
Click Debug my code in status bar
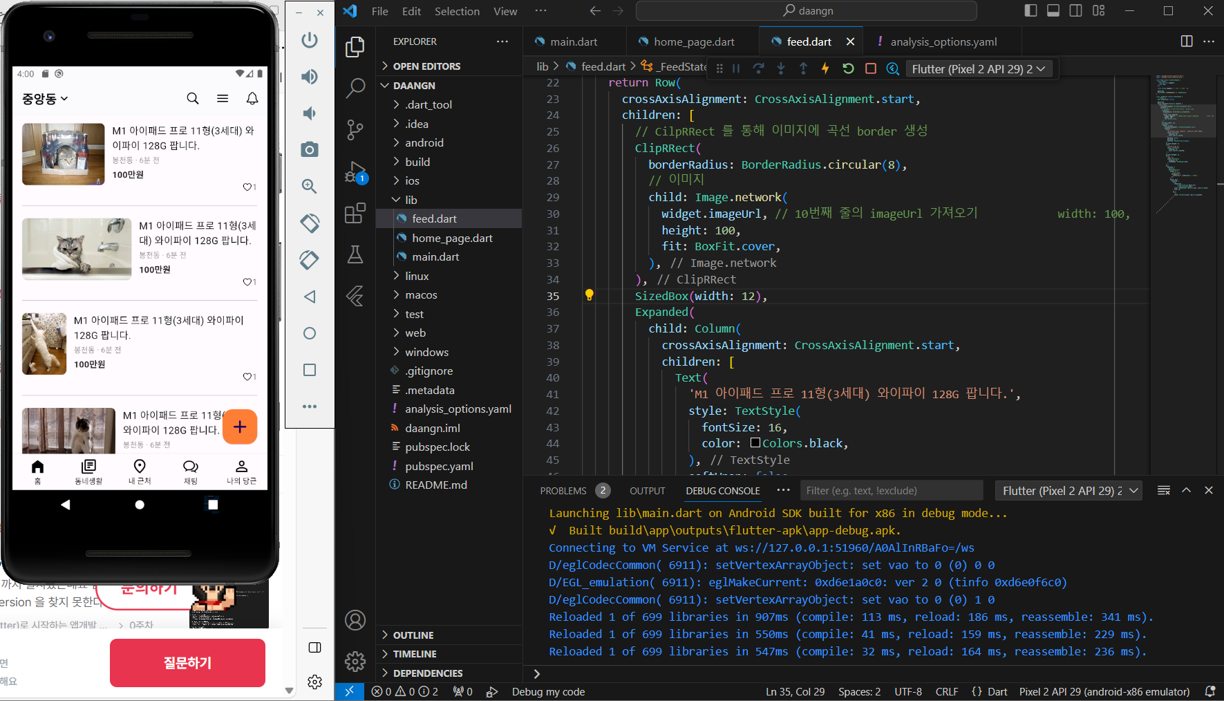[548, 692]
